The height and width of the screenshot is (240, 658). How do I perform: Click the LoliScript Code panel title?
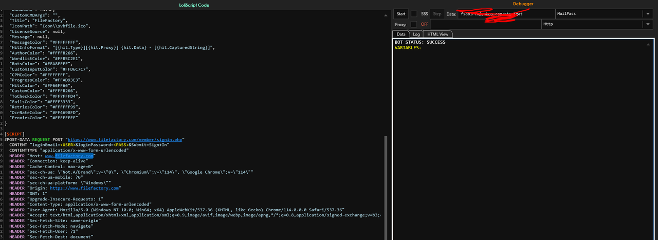[x=194, y=5]
